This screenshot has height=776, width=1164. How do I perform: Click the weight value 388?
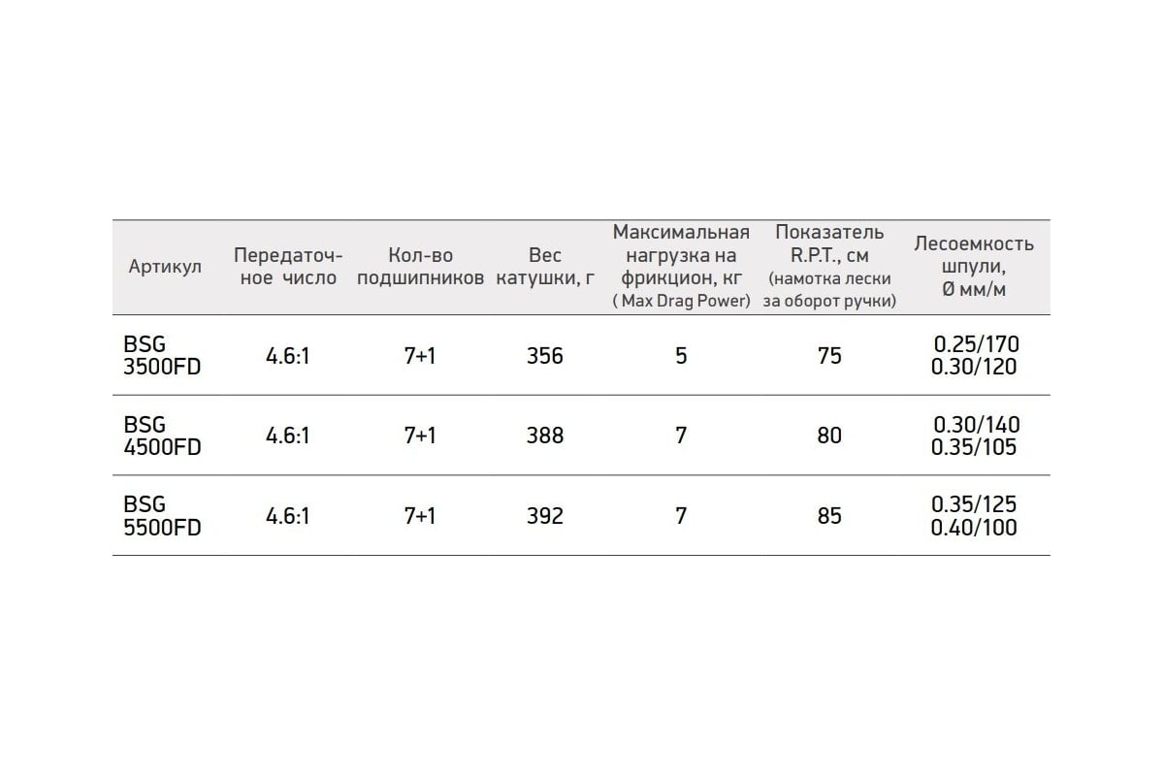(x=545, y=436)
